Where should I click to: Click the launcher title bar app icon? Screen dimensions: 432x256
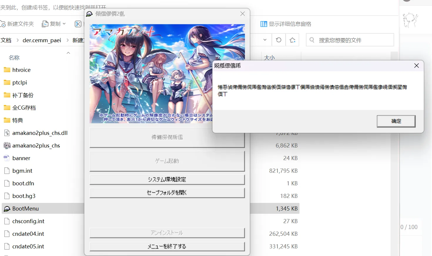pyautogui.click(x=89, y=14)
